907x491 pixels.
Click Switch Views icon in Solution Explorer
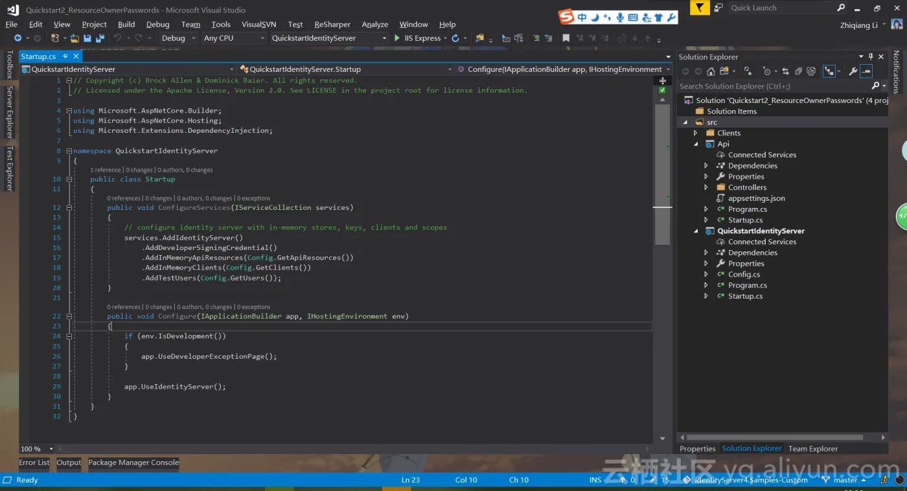[x=723, y=71]
